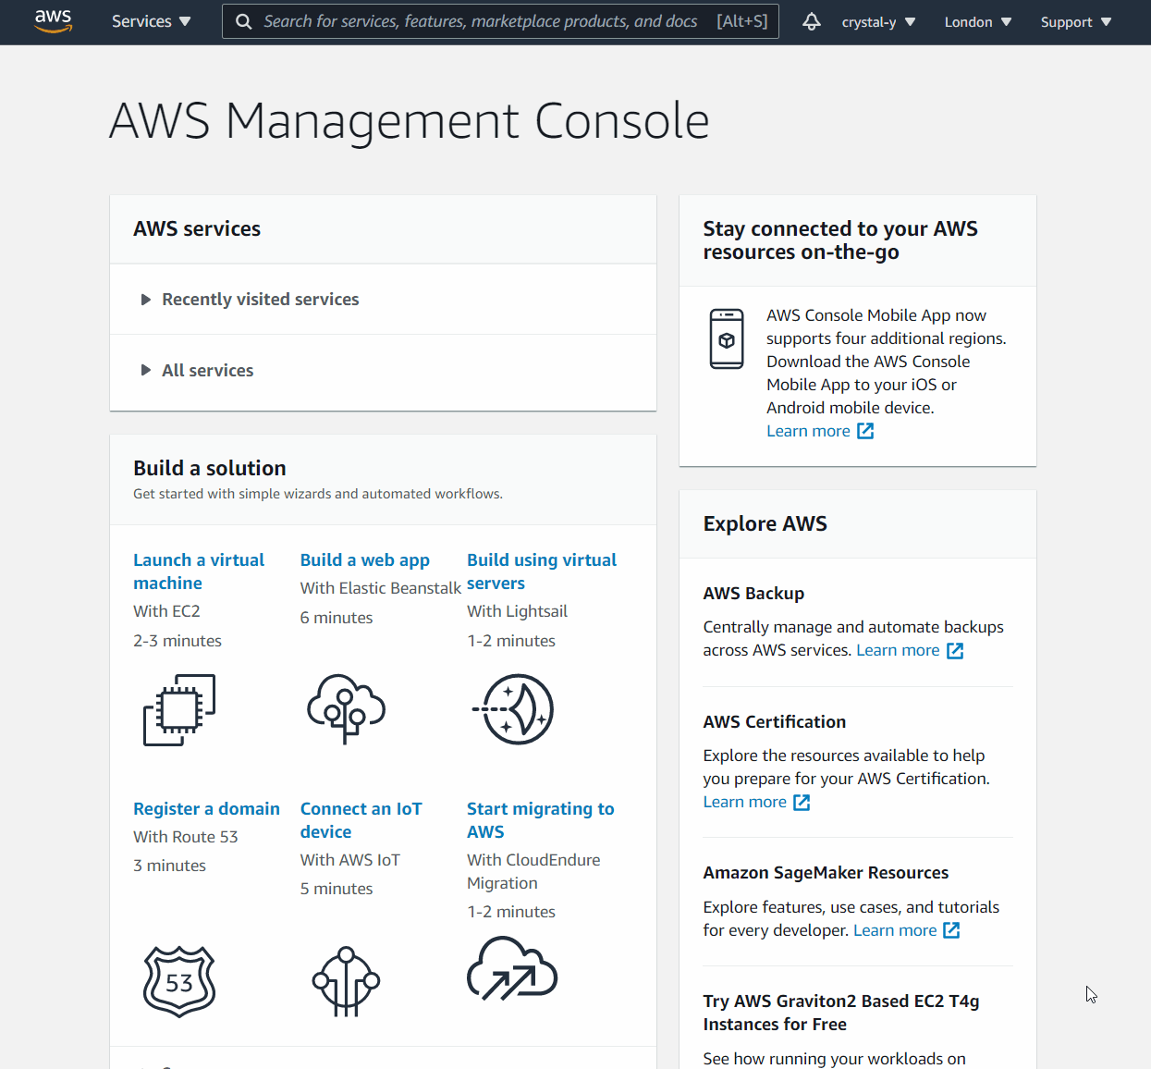1151x1069 pixels.
Task: Click the With Elastic Beanstalk text
Action: 381,588
